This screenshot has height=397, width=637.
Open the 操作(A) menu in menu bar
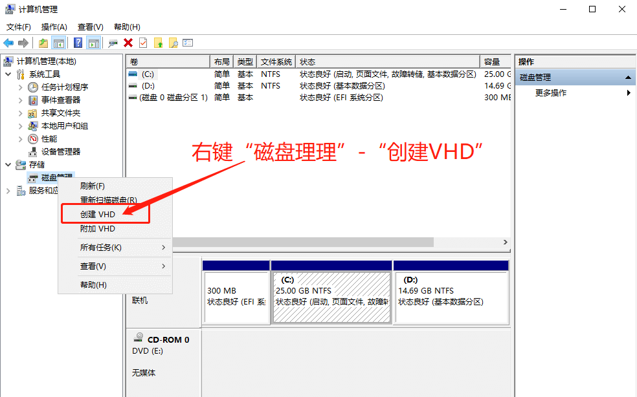click(x=54, y=27)
